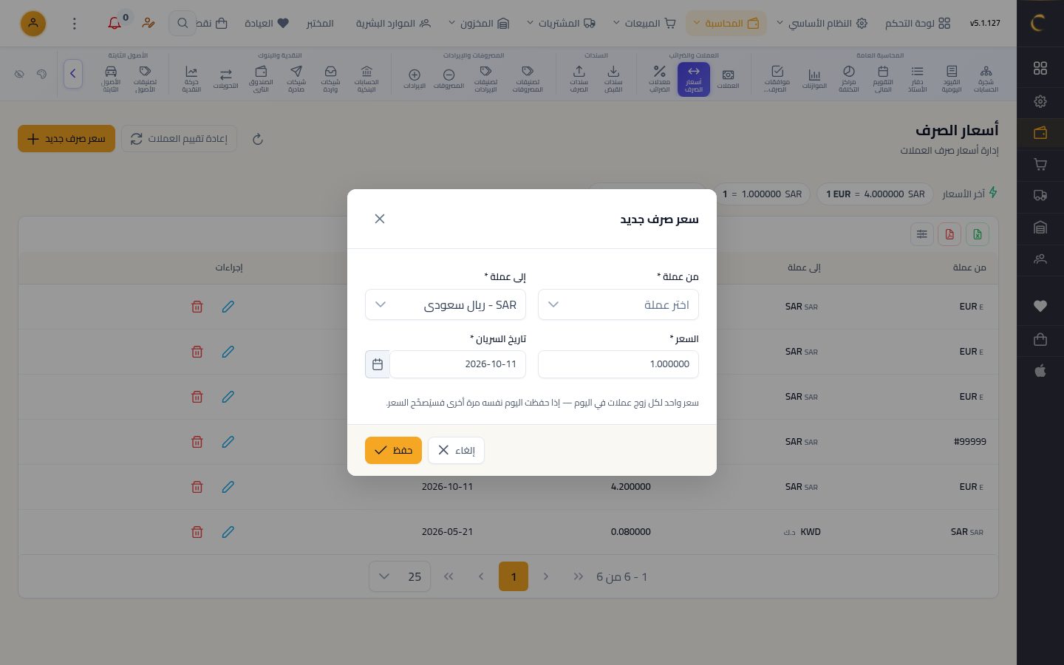Open the user profile avatar
1064x665 pixels.
33,24
